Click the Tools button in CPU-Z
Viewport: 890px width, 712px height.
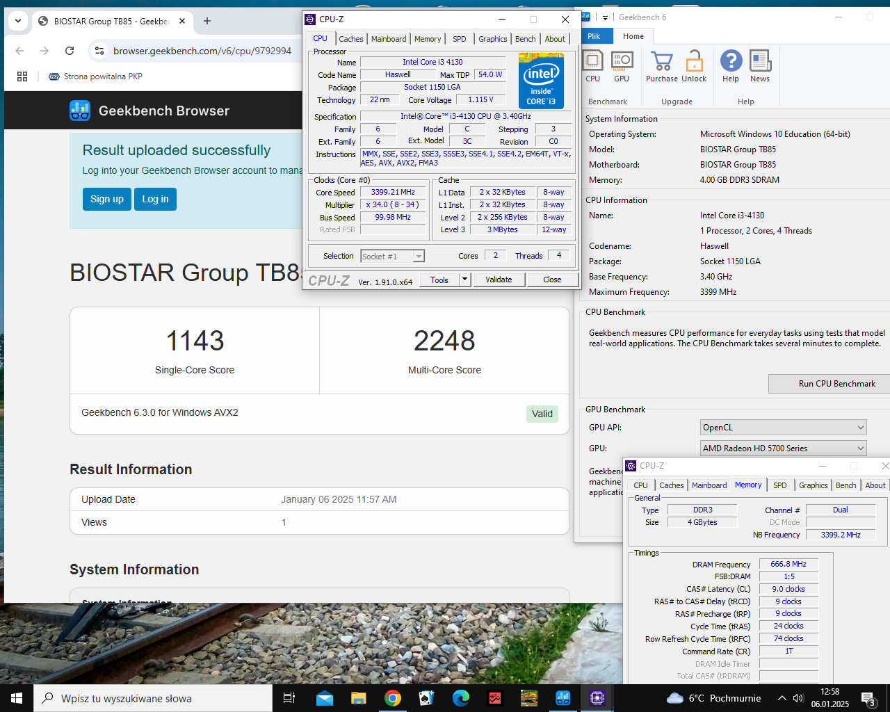[x=439, y=280]
